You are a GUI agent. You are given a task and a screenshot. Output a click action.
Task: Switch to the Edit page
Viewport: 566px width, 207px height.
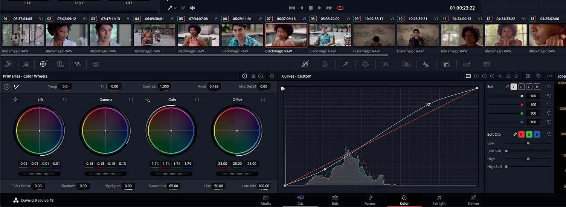point(335,200)
